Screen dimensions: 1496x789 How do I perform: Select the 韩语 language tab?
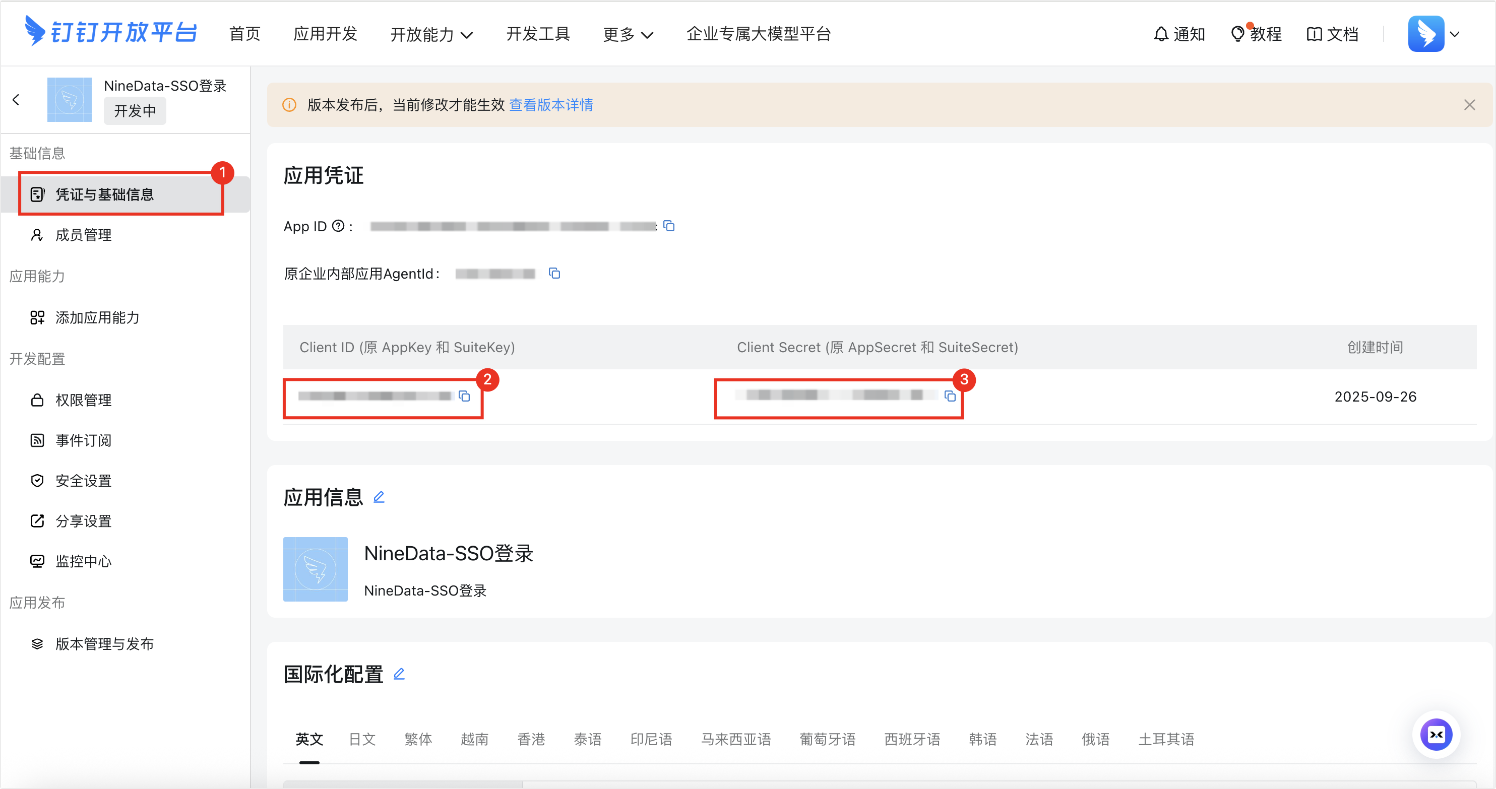click(x=982, y=739)
